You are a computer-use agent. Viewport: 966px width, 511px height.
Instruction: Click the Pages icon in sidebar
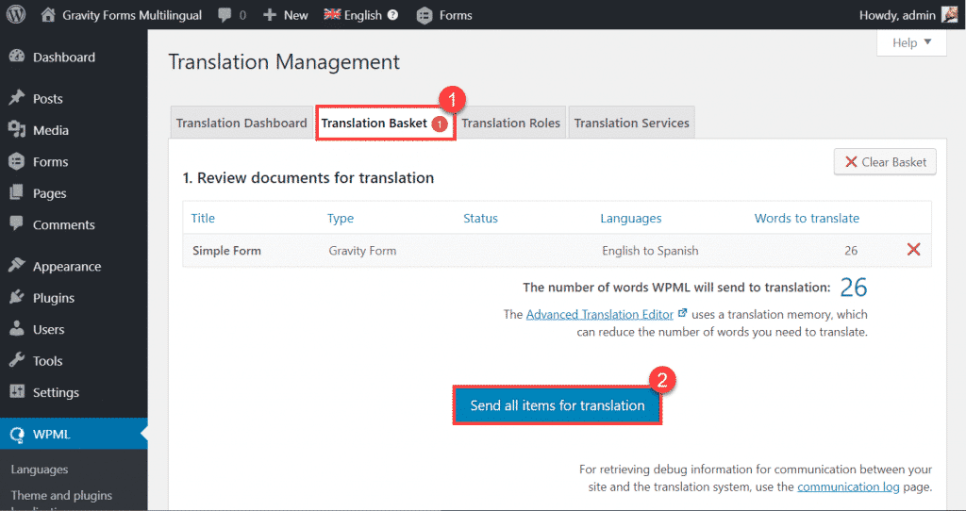(x=17, y=192)
